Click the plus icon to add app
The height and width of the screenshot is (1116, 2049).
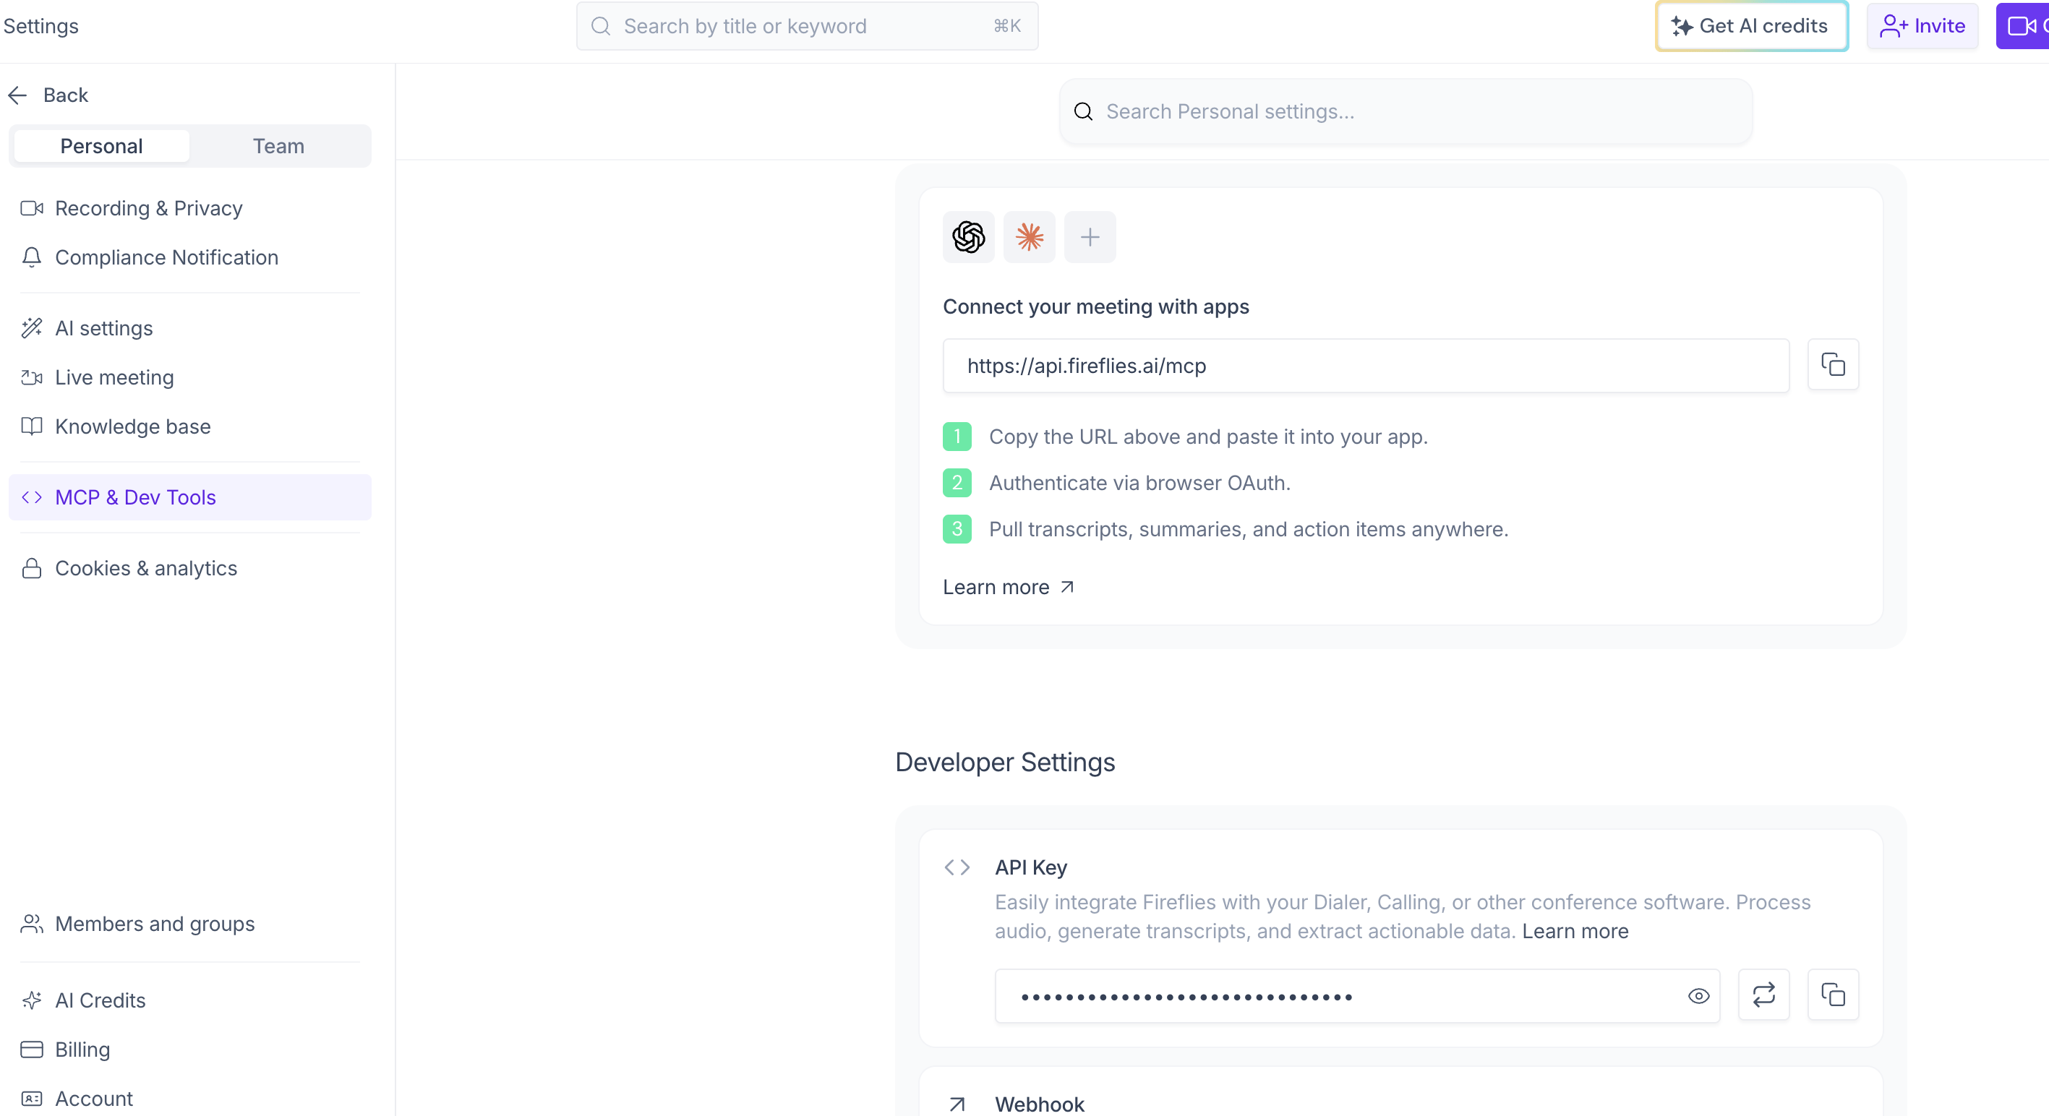(x=1090, y=237)
